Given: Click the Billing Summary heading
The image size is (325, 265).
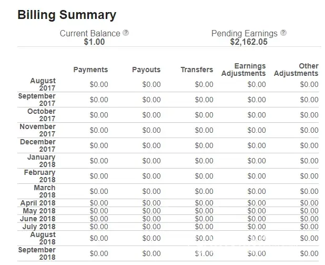Looking at the screenshot, I should 67,15.
